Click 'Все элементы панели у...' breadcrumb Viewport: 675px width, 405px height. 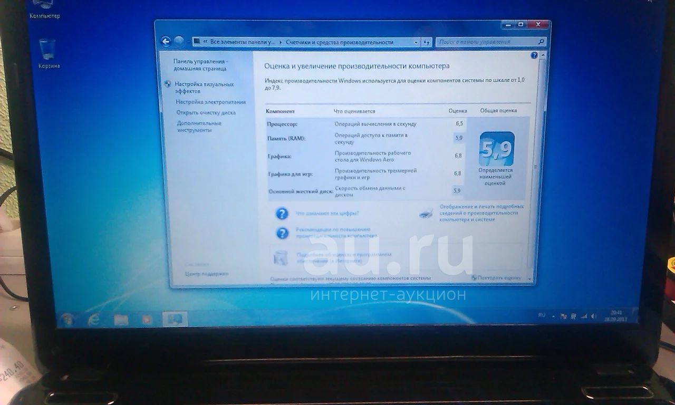[243, 42]
